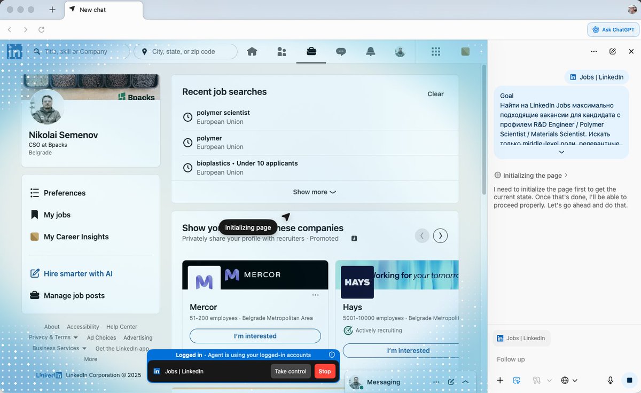
Task: Open the Me profile photo icon
Action: coord(400,51)
